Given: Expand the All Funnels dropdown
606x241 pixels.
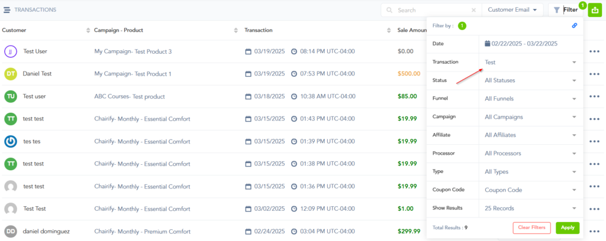Looking at the screenshot, I should [x=530, y=99].
